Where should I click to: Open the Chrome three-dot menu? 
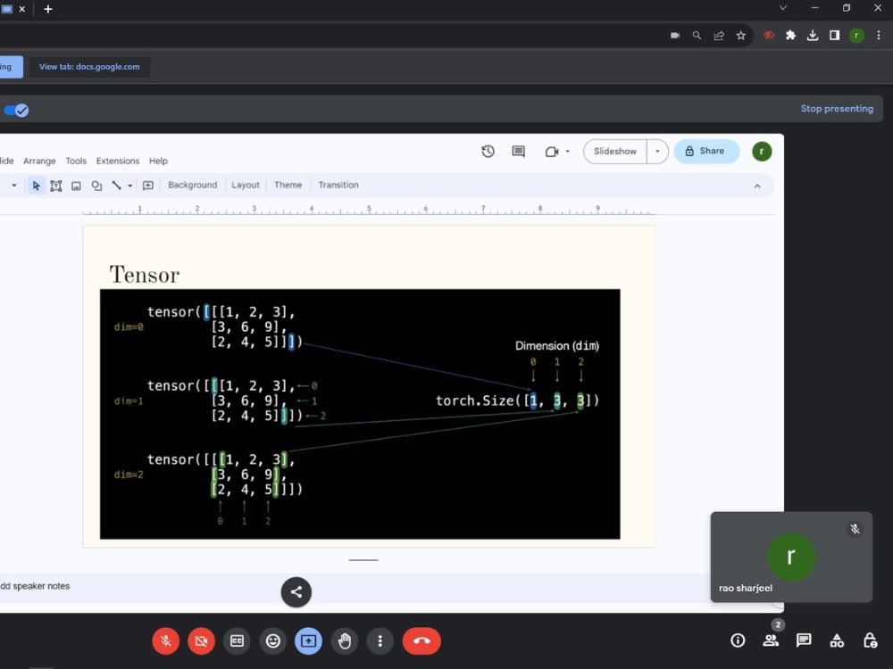878,36
